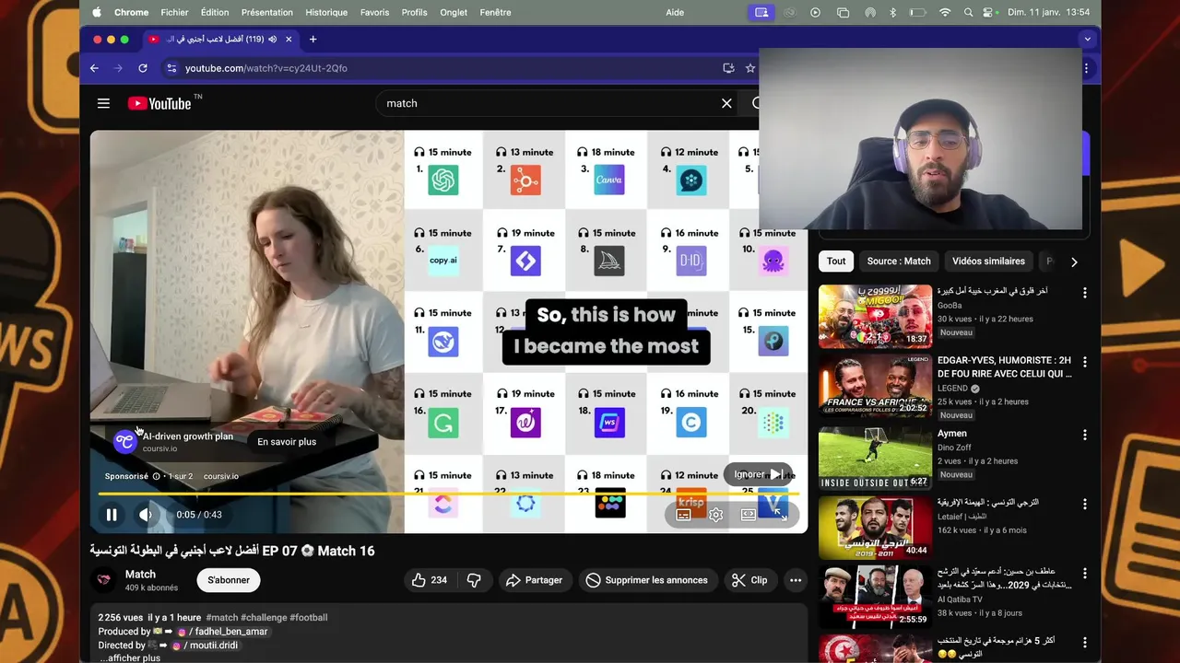1180x663 pixels.
Task: Open options for Al Qatiba TV video
Action: pyautogui.click(x=1084, y=573)
